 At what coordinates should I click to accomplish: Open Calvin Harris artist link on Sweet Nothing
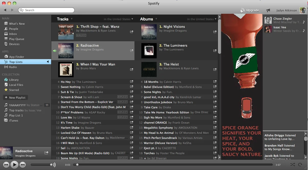[x=95, y=87]
